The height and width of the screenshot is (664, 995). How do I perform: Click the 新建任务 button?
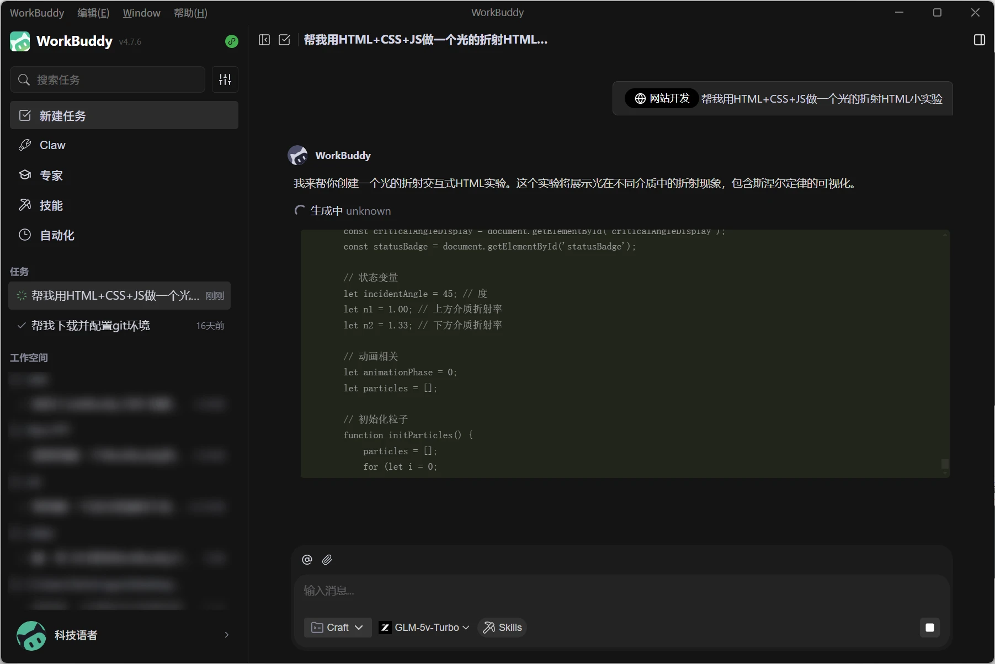pos(124,115)
